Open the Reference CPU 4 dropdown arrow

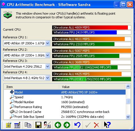[48, 78]
